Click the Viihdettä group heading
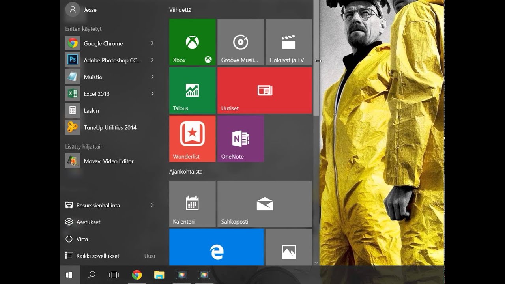505x284 pixels. 180,10
